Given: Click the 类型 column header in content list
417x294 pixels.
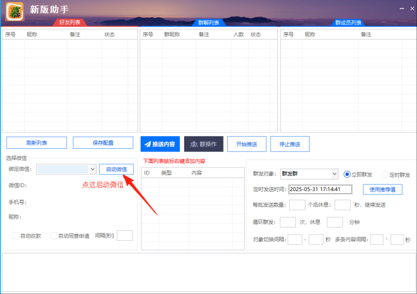Looking at the screenshot, I should coord(166,173).
